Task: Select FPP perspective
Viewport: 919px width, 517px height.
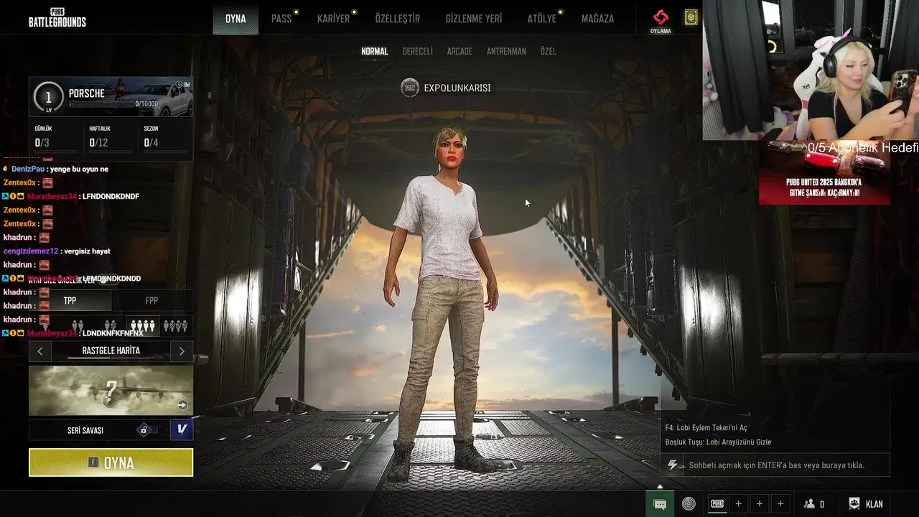Action: pyautogui.click(x=151, y=301)
